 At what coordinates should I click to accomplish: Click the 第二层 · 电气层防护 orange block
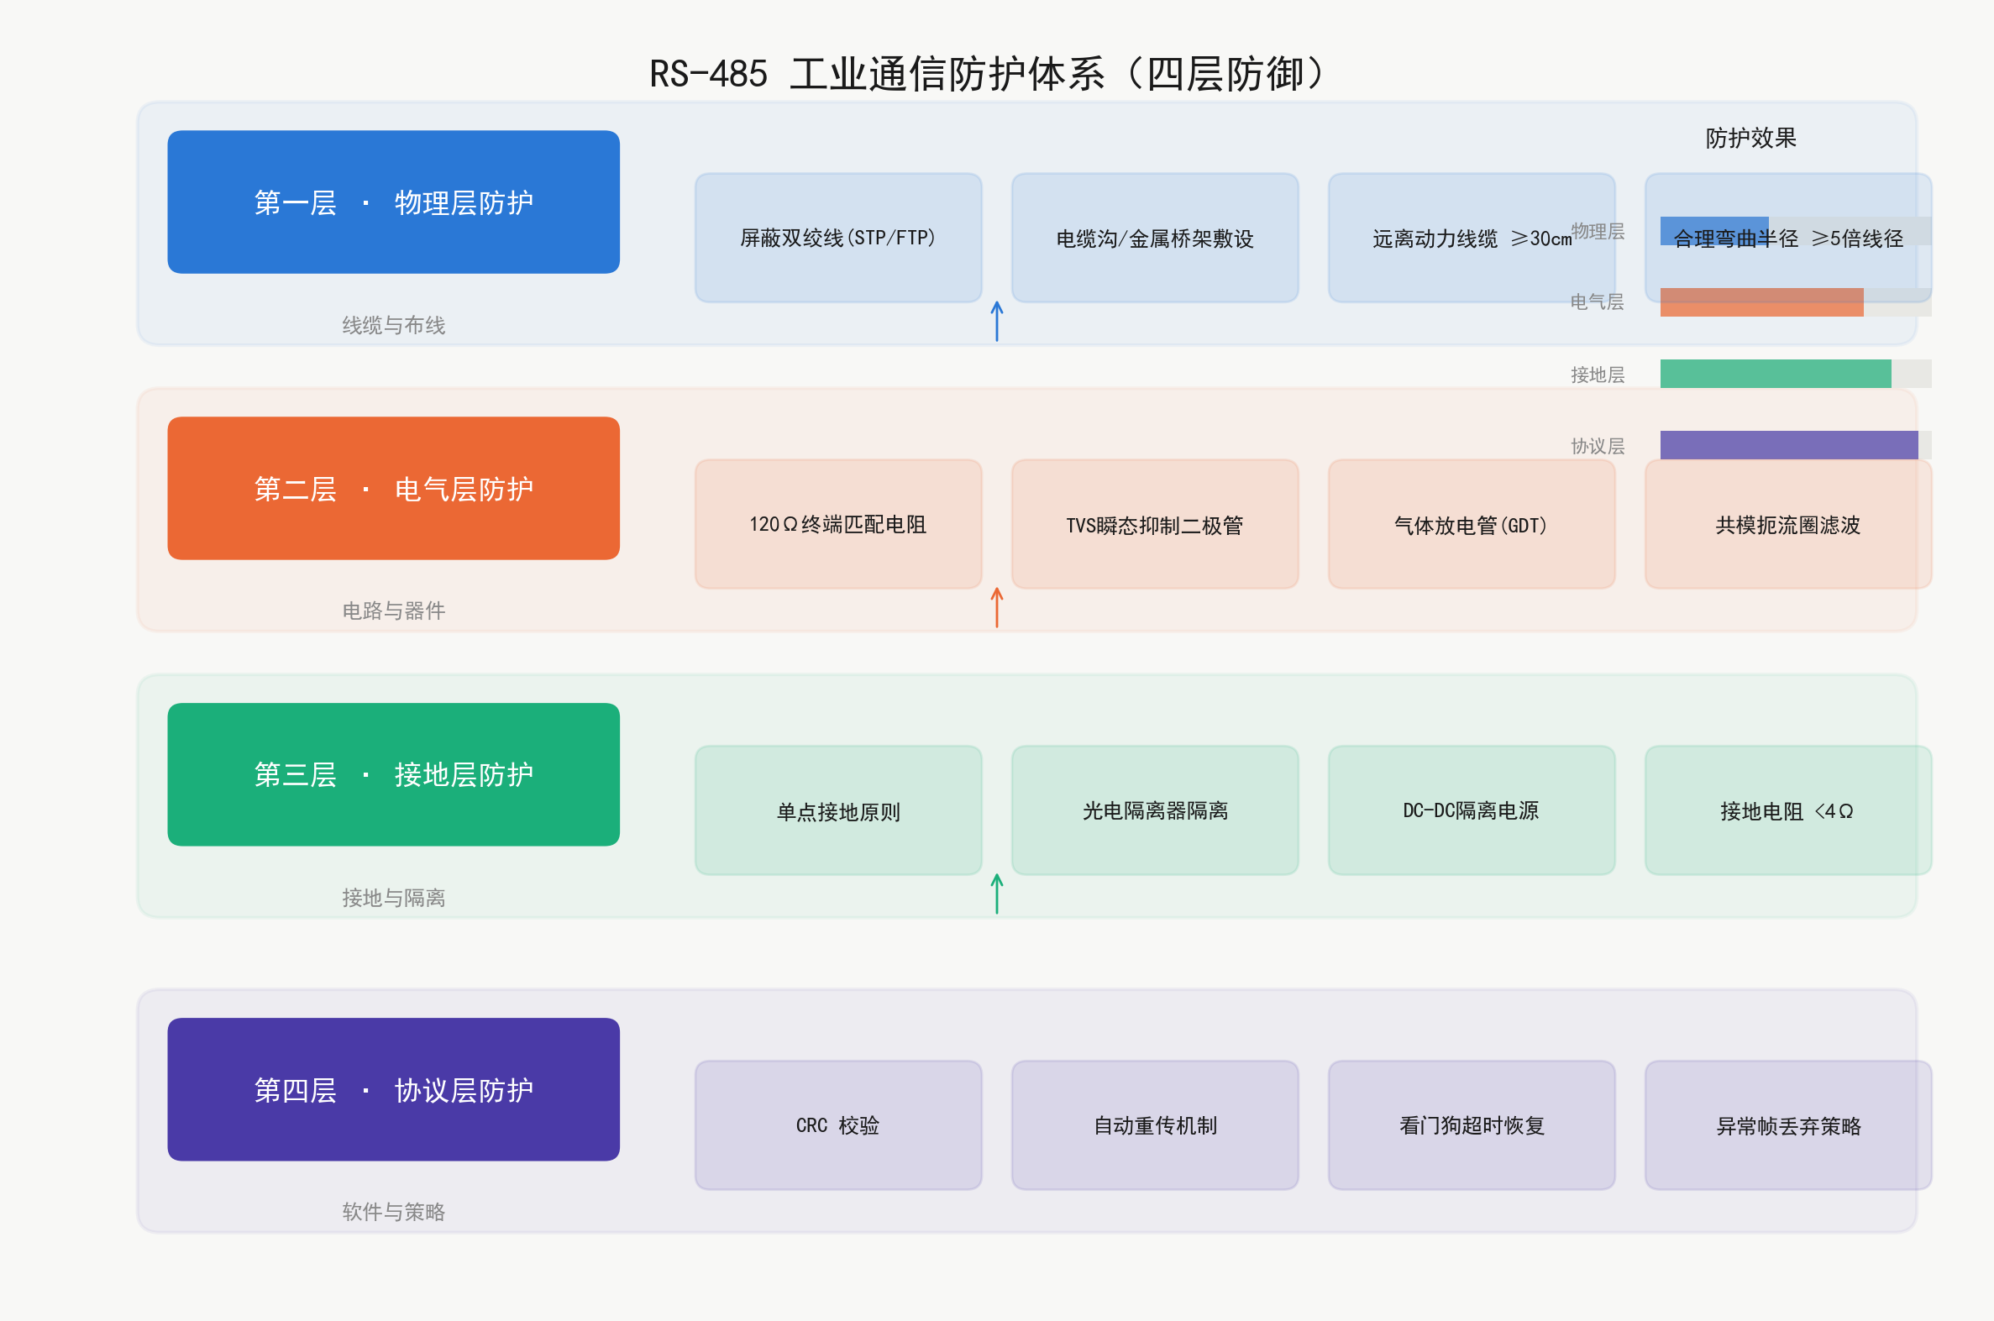[393, 489]
